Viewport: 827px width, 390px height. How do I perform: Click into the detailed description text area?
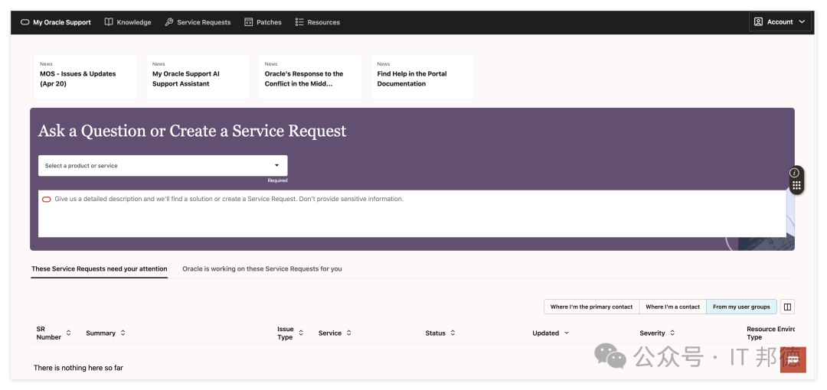pyautogui.click(x=413, y=213)
